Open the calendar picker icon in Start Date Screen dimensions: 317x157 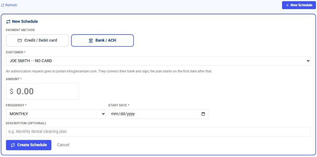point(203,114)
